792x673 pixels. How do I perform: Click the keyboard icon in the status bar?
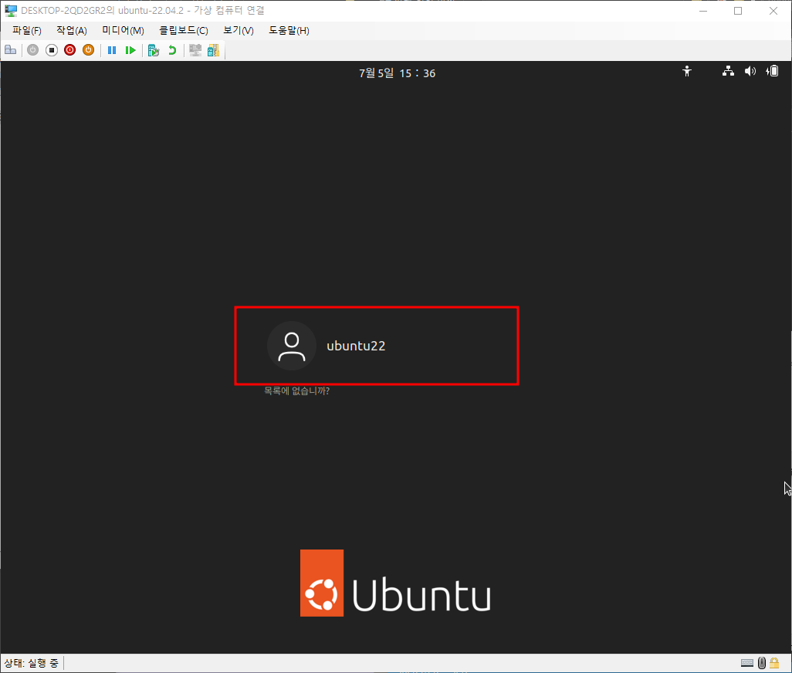(x=747, y=663)
